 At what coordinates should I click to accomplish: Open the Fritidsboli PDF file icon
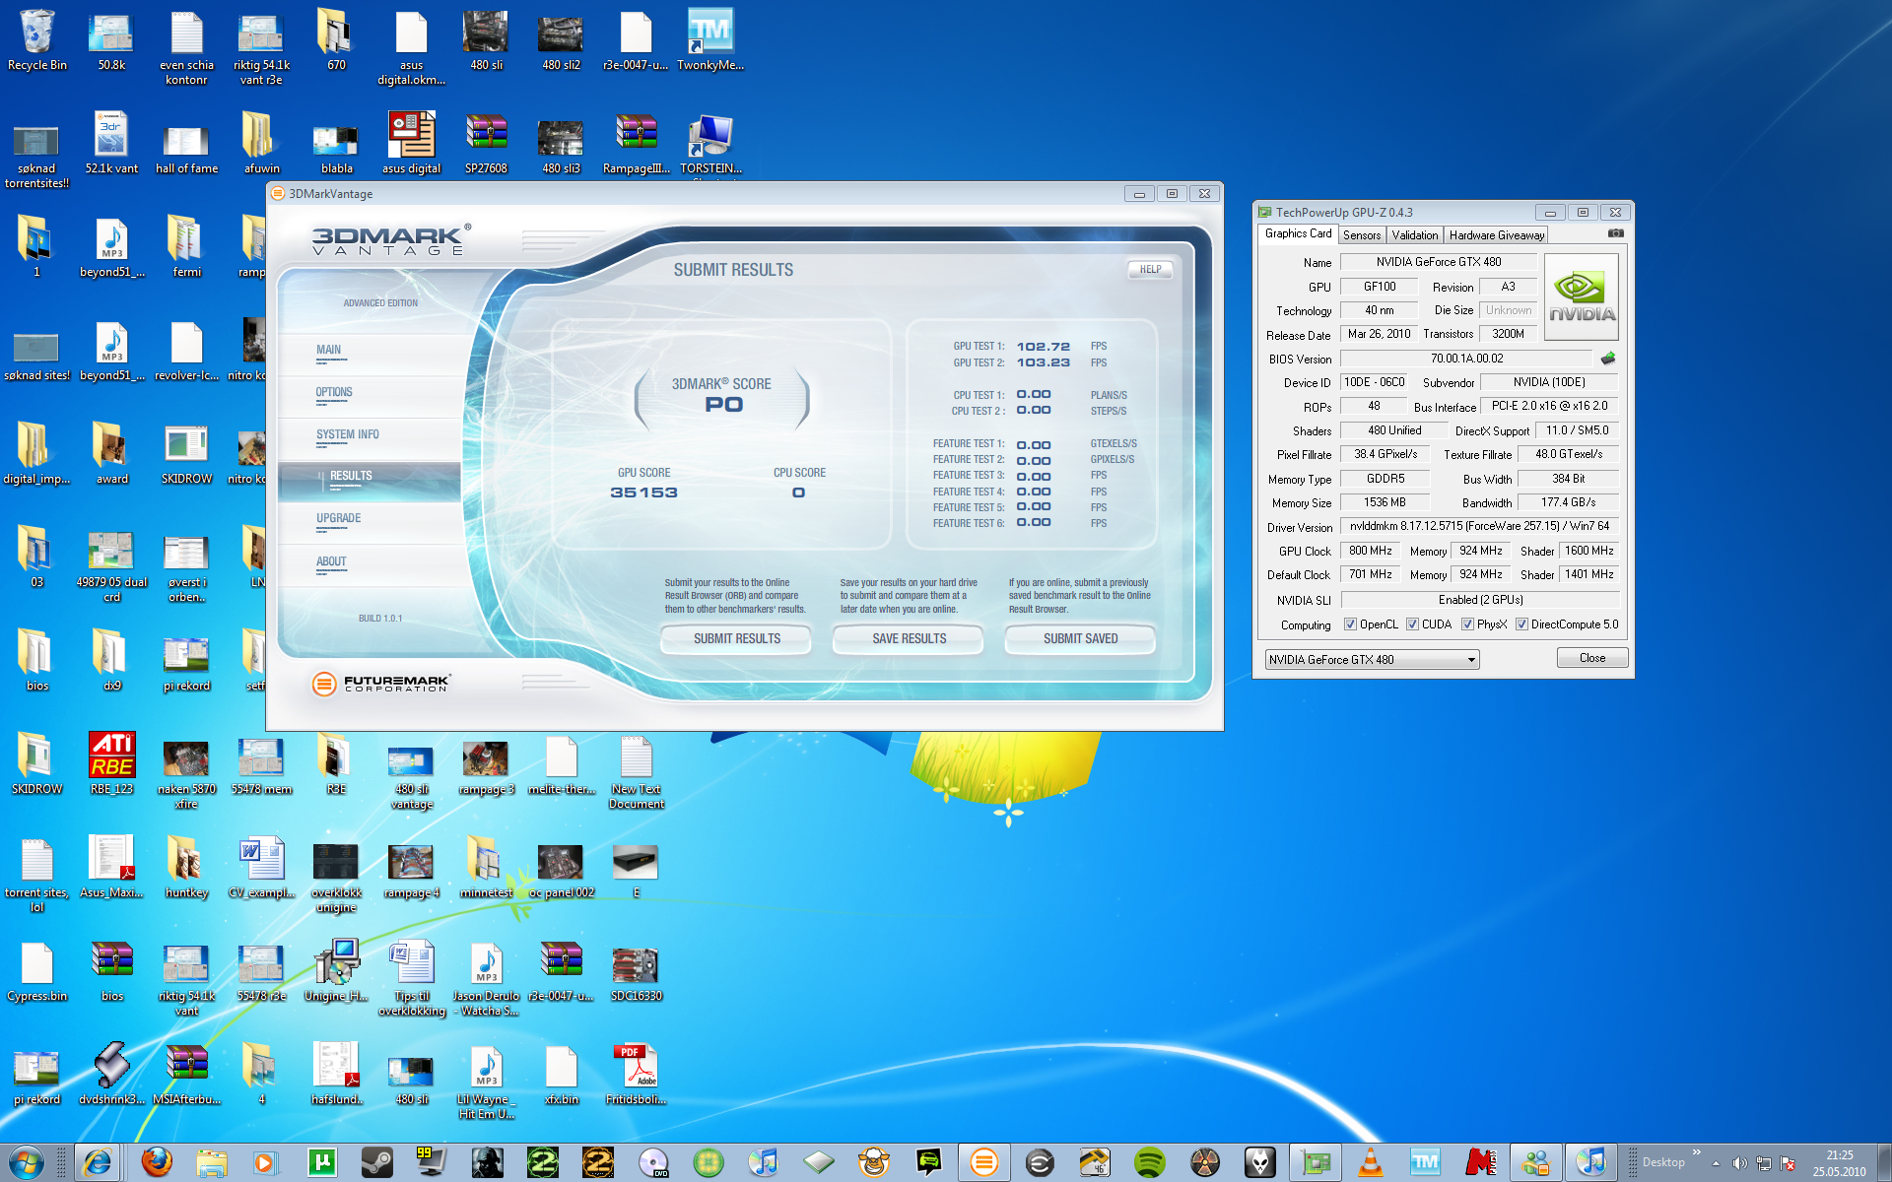(636, 1075)
